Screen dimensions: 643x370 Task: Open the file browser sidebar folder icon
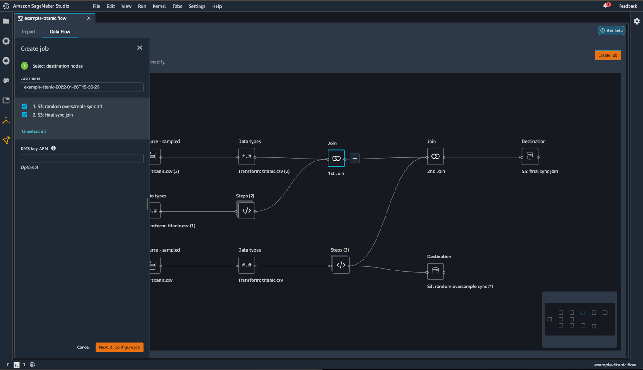[6, 21]
